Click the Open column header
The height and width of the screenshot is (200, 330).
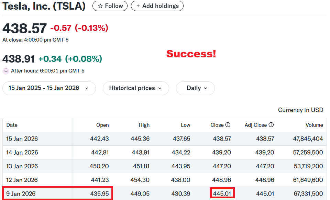[x=102, y=125]
